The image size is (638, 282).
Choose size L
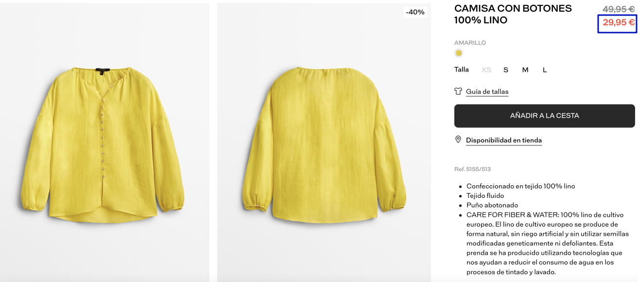pos(545,70)
